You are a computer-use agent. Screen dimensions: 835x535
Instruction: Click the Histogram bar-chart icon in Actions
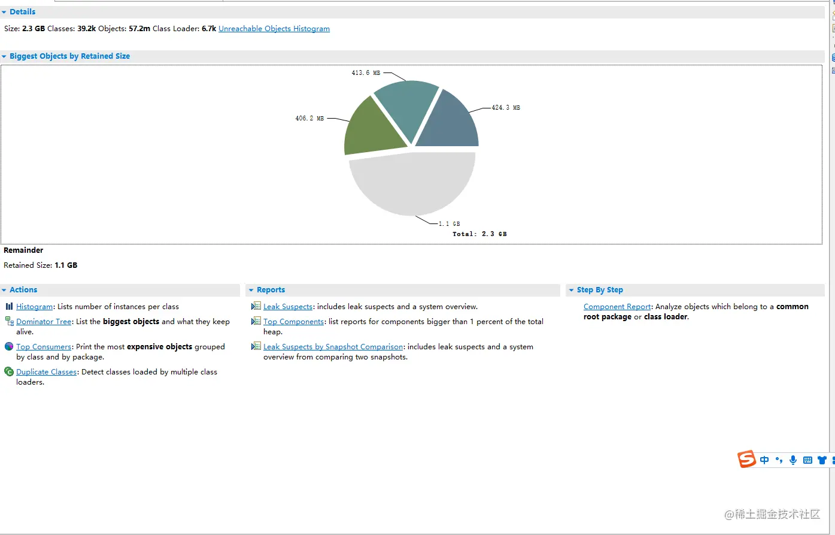9,306
